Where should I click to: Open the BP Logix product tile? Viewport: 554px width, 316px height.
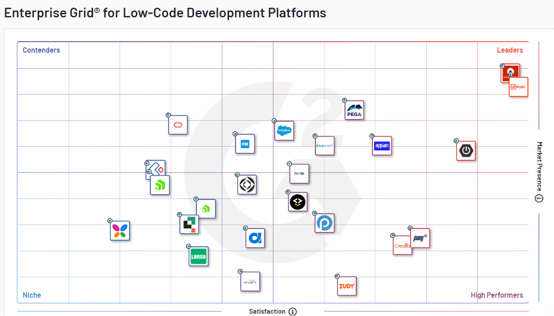[x=250, y=282]
